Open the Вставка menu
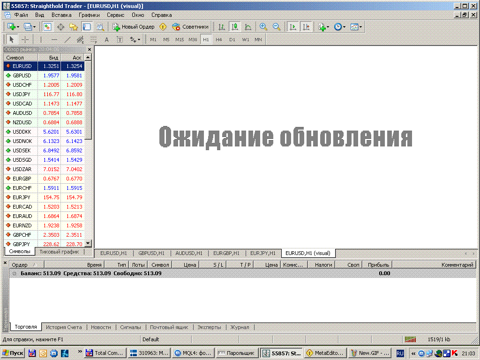Viewport: 480px width, 360px height. pyautogui.click(x=61, y=15)
